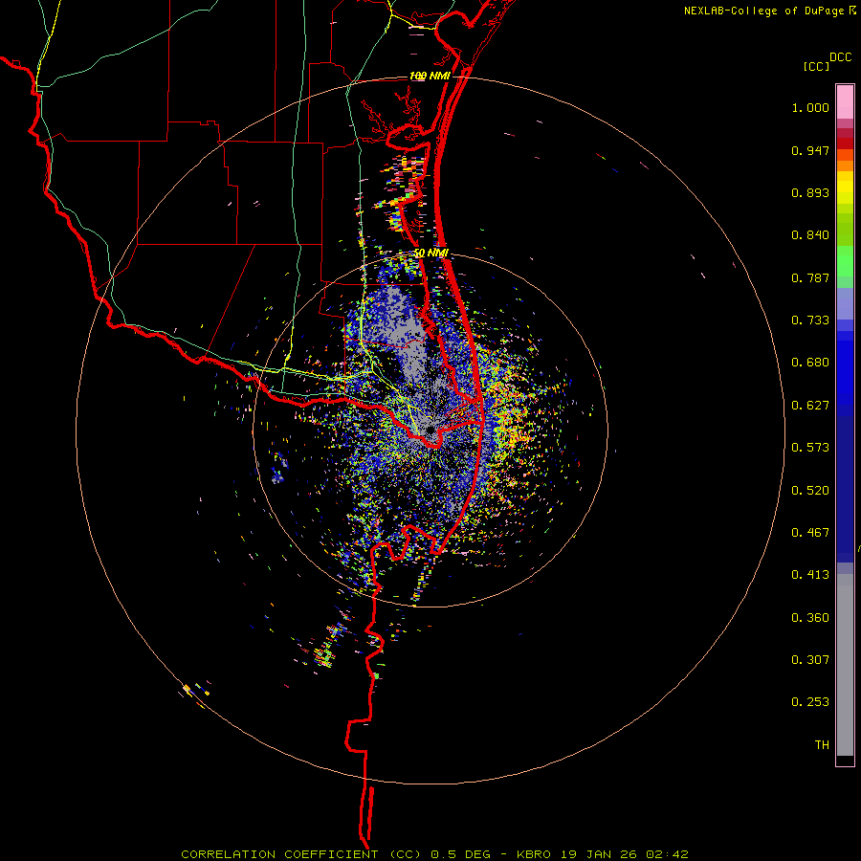
Task: Select the 0.893 legend value
Action: [x=810, y=192]
